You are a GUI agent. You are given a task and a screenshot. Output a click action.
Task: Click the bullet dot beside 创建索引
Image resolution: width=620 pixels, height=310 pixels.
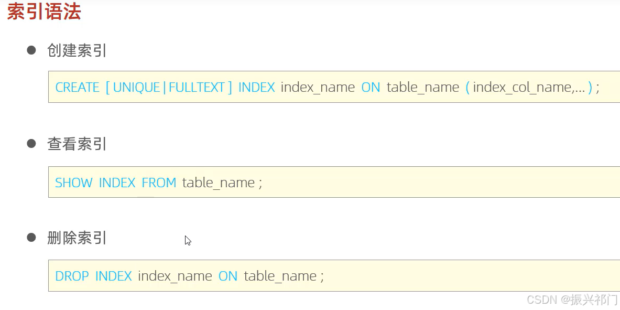coord(31,50)
